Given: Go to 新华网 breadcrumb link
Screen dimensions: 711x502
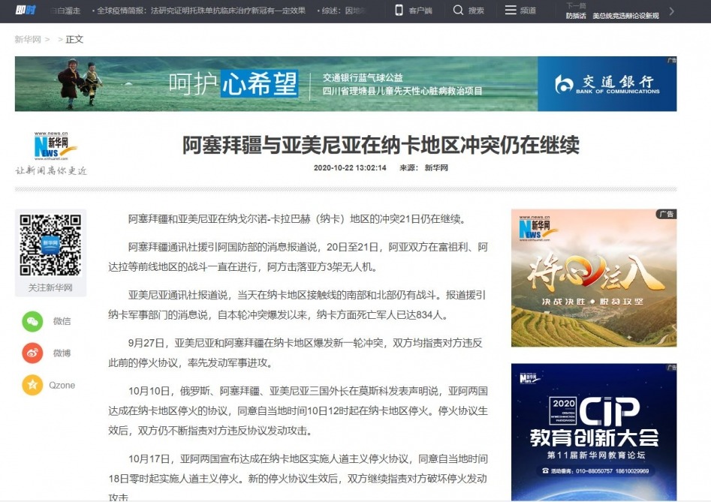Looking at the screenshot, I should pyautogui.click(x=28, y=40).
